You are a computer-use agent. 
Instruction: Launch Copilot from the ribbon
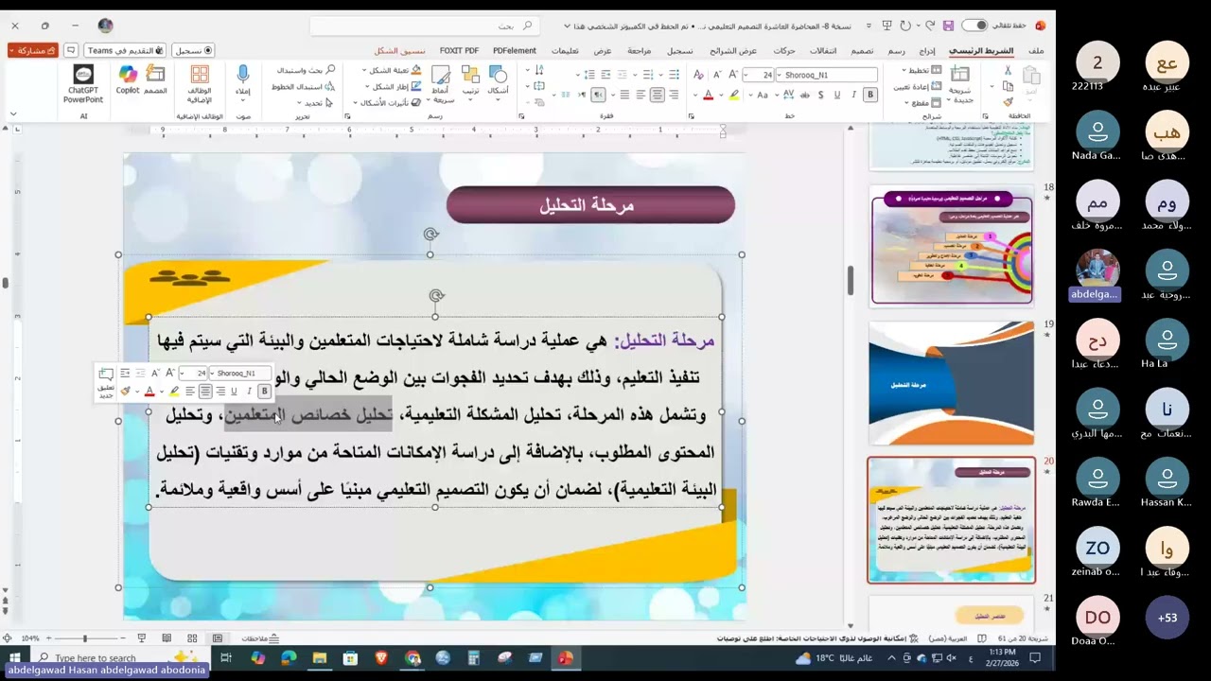[128, 80]
